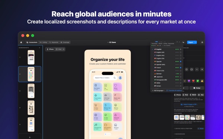Click the Badge button

[x=197, y=88]
